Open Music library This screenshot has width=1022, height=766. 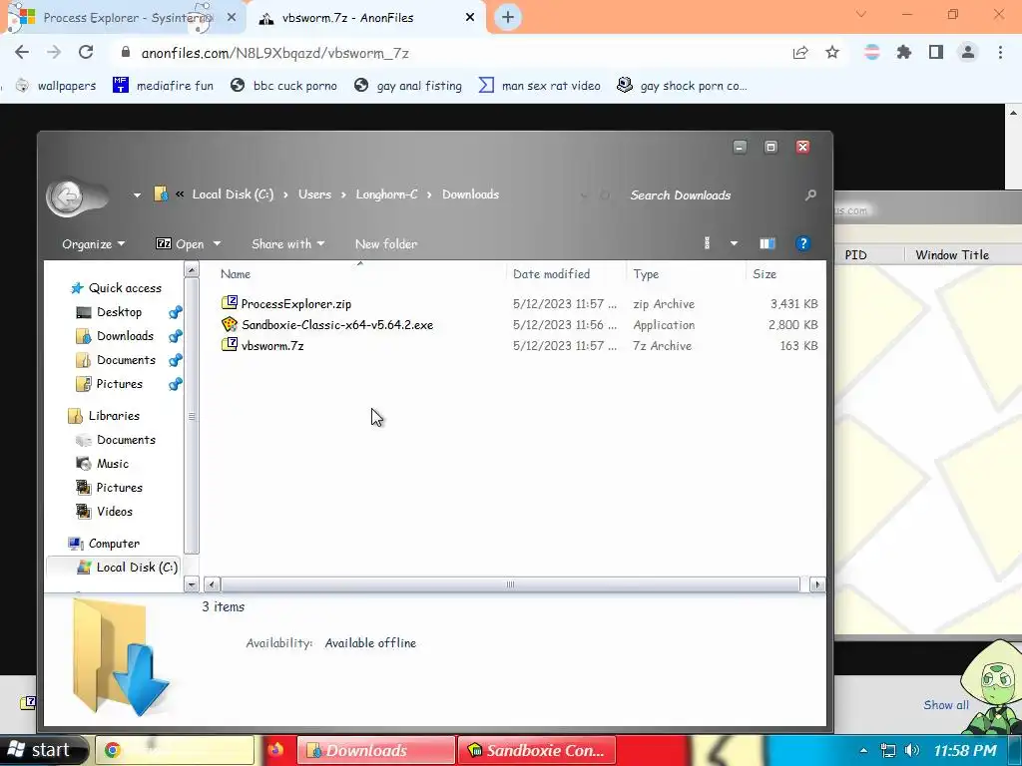click(103, 464)
